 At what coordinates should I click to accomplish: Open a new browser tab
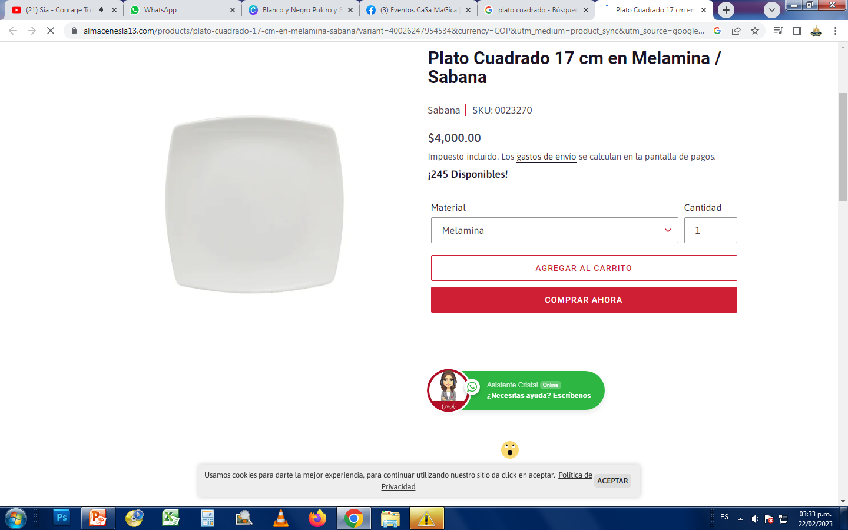[x=726, y=10]
